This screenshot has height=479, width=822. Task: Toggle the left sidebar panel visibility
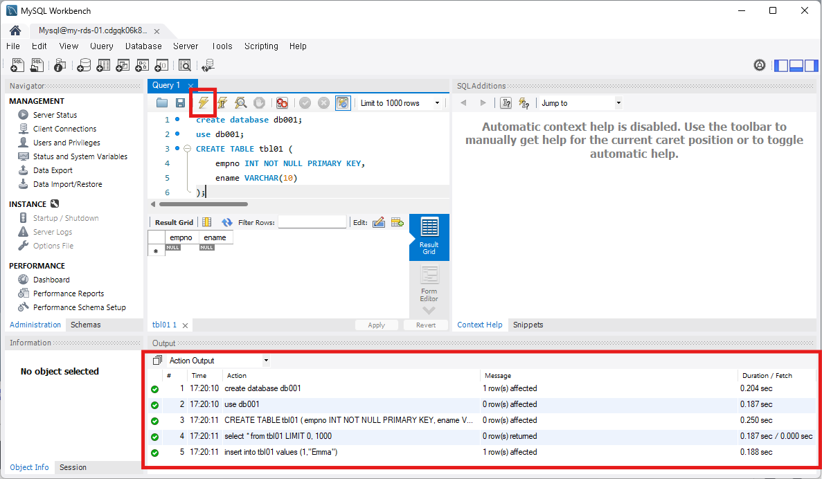point(782,66)
